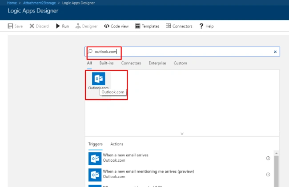Open the Custom filter tab

tap(180, 63)
